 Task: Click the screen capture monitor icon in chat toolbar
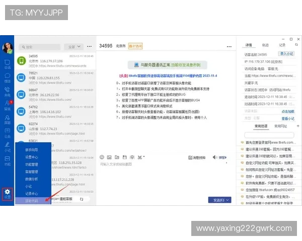tap(132, 157)
